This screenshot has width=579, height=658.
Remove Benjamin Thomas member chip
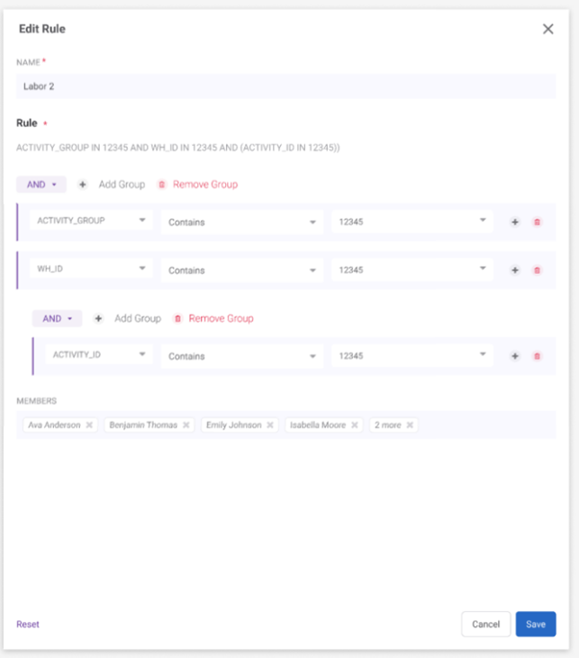[x=186, y=425]
